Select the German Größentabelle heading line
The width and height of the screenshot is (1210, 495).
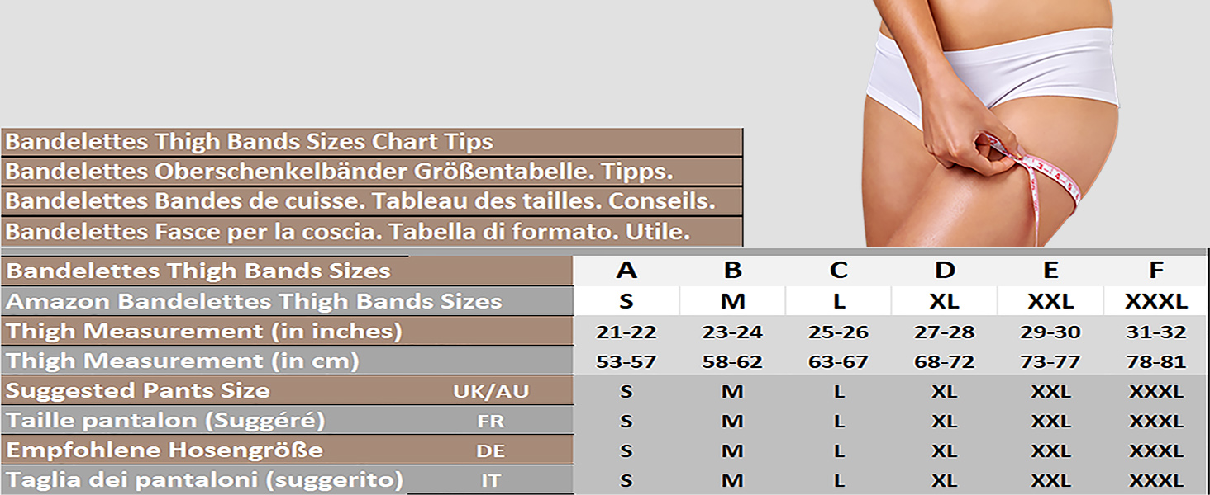(x=339, y=172)
